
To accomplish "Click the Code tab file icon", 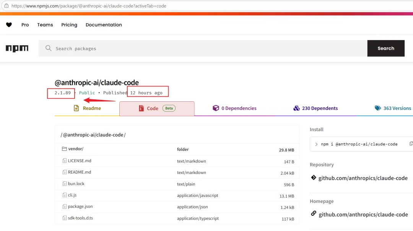I will 141,108.
